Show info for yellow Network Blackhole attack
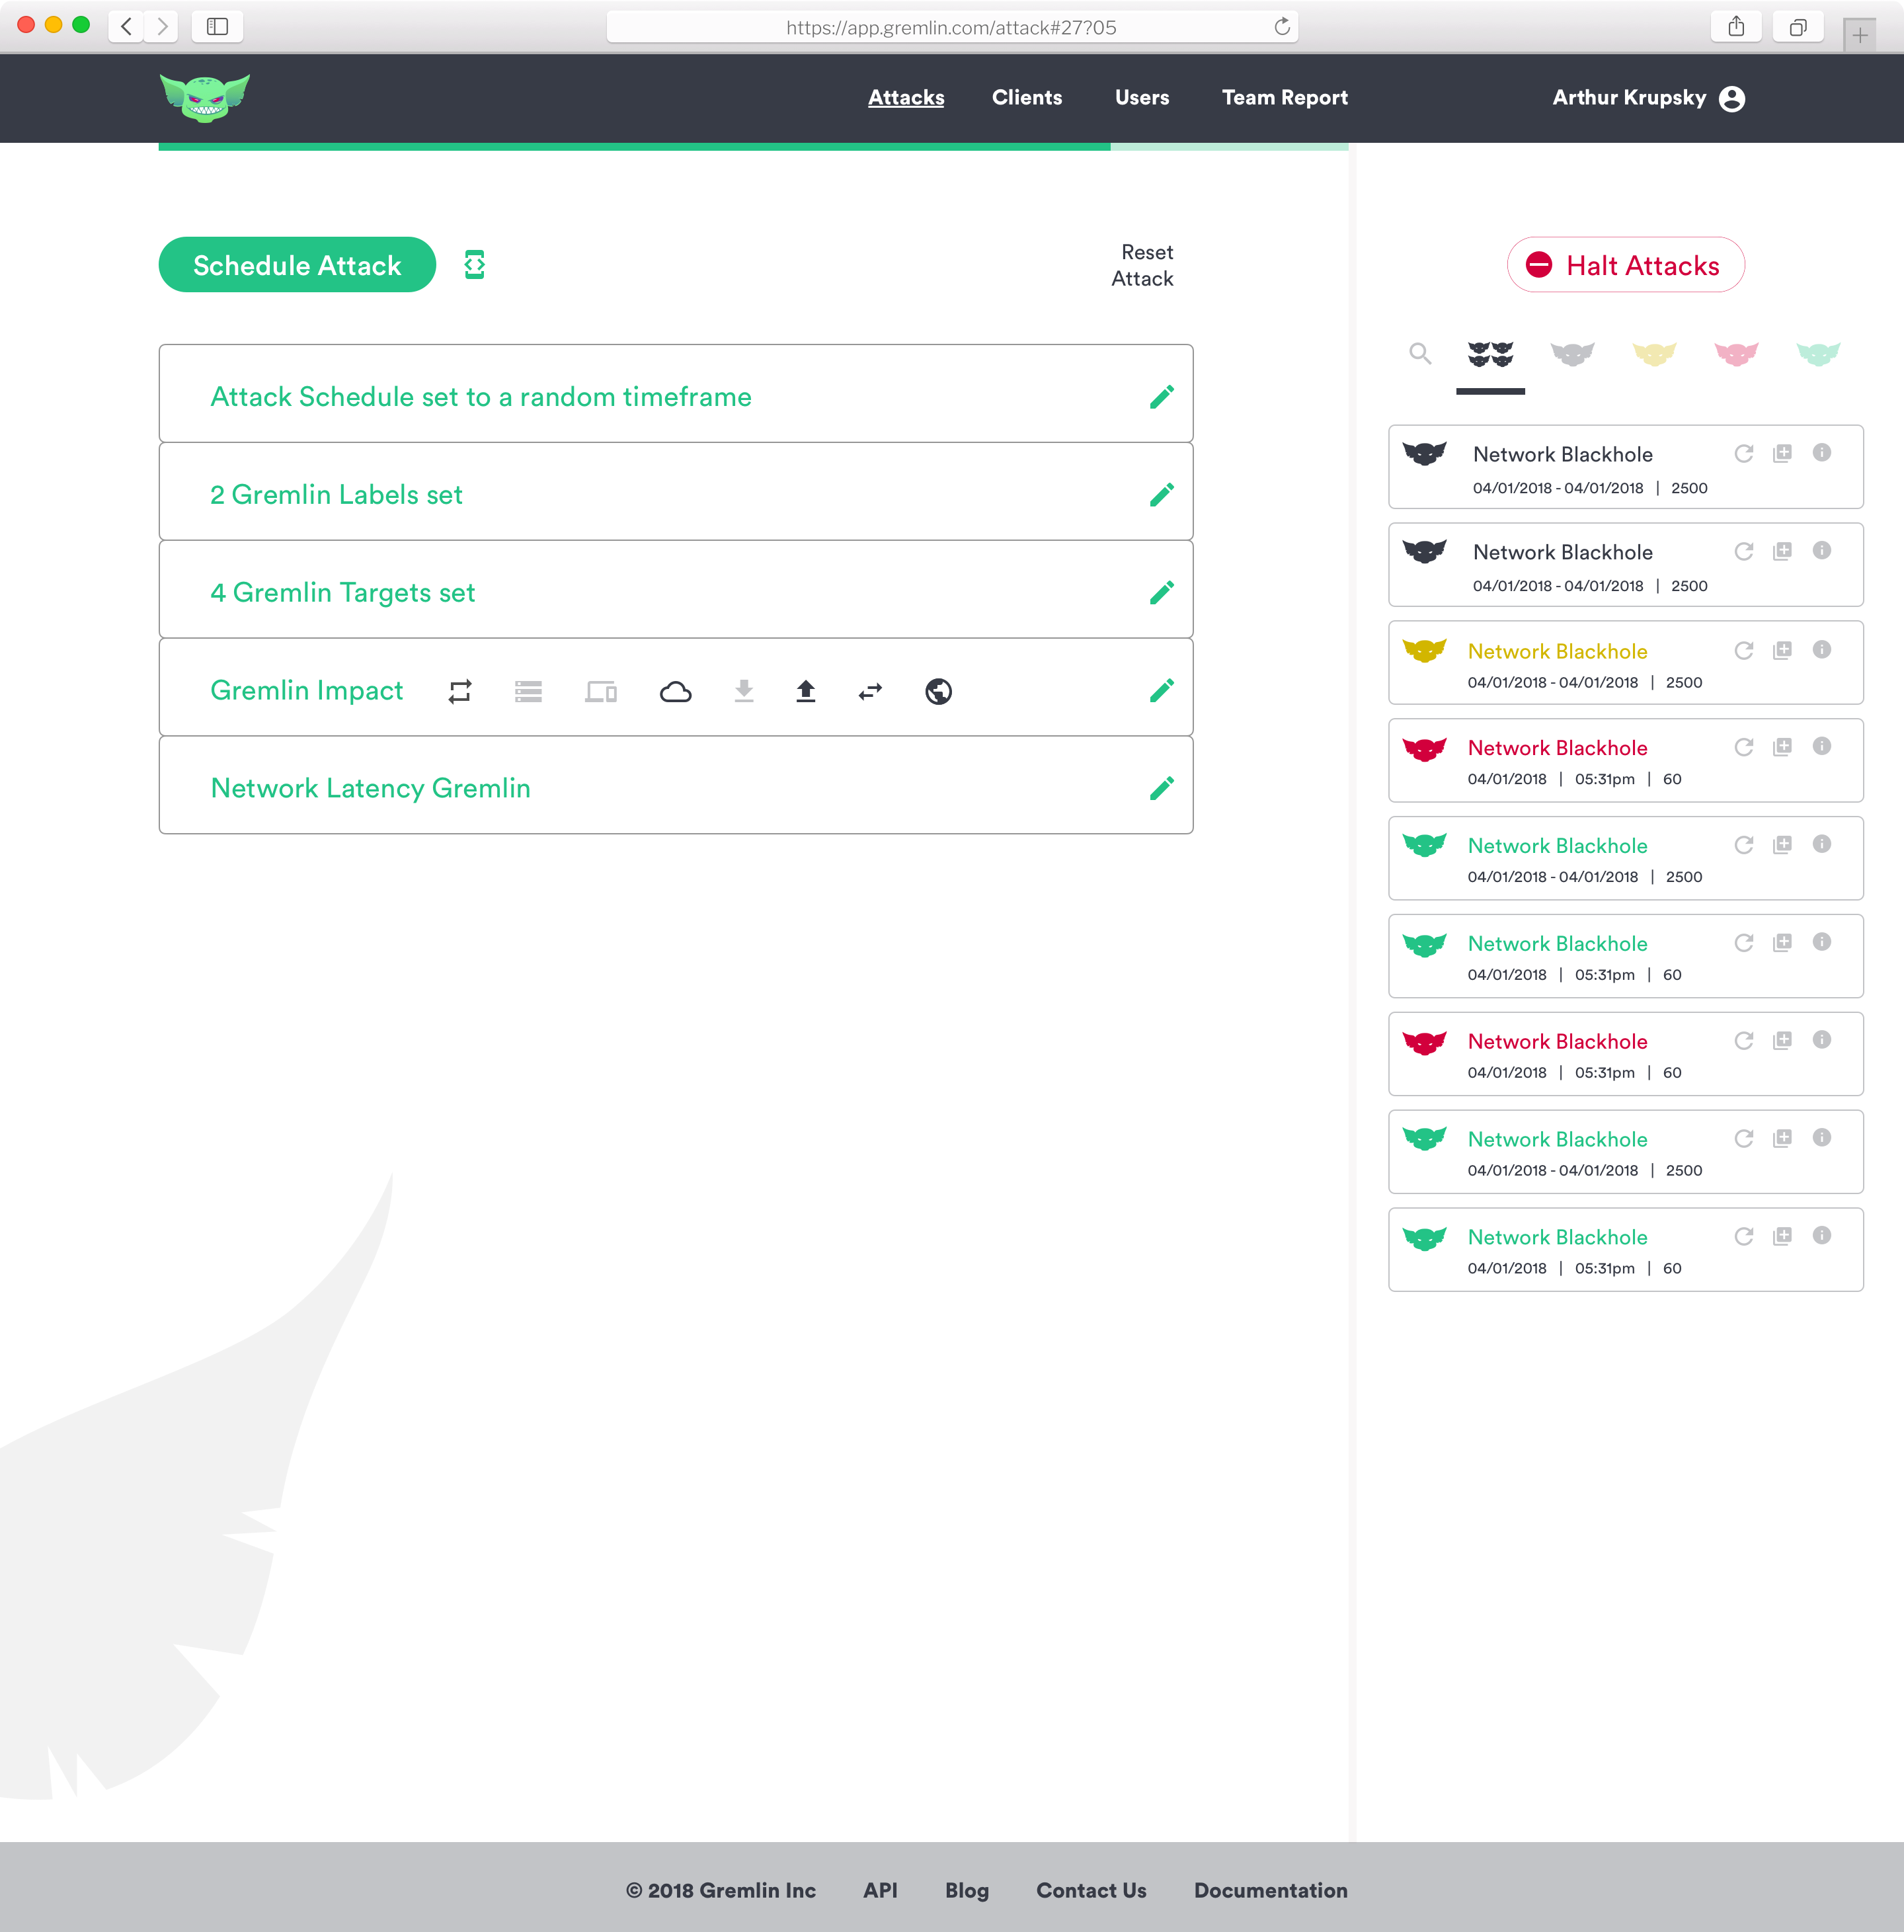 click(1822, 650)
